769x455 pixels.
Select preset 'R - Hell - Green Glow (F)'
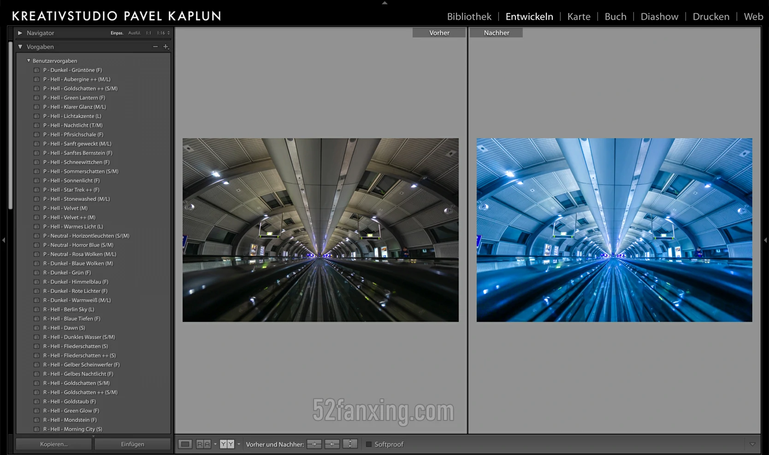[x=71, y=411]
